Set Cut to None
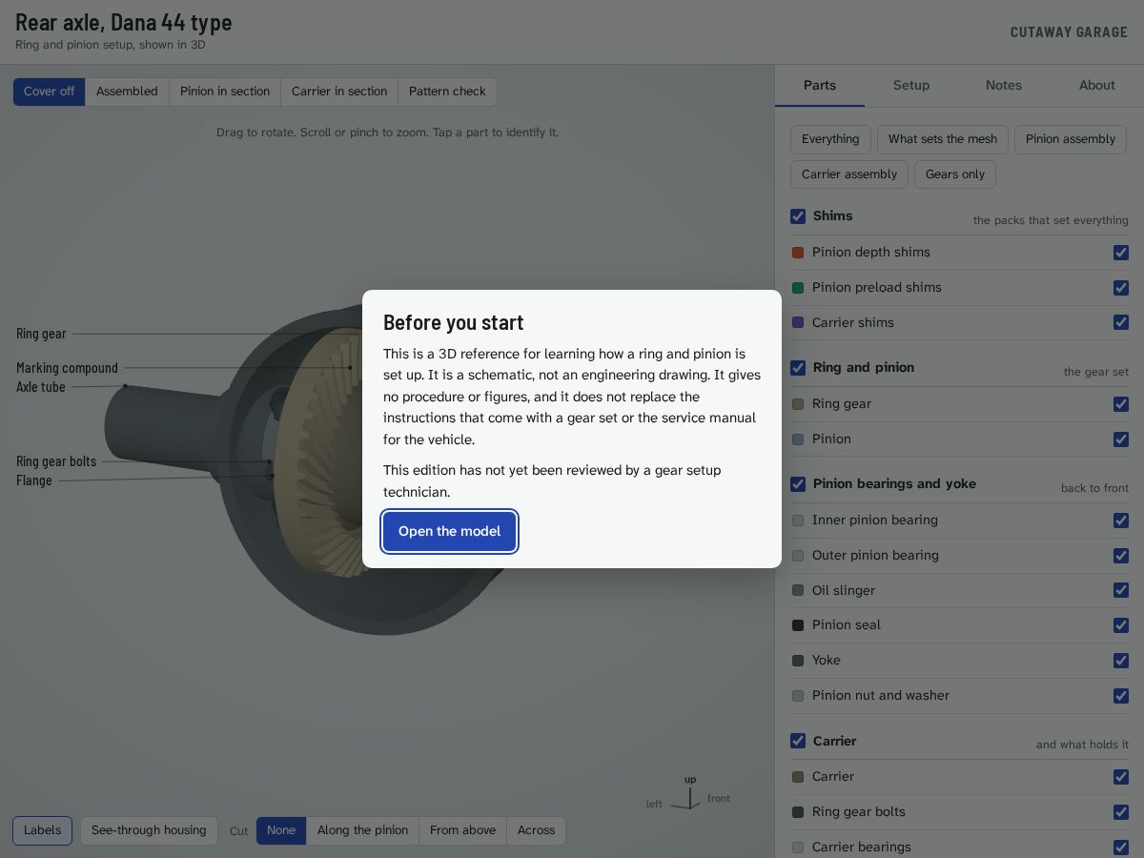This screenshot has width=1144, height=858. 281,830
